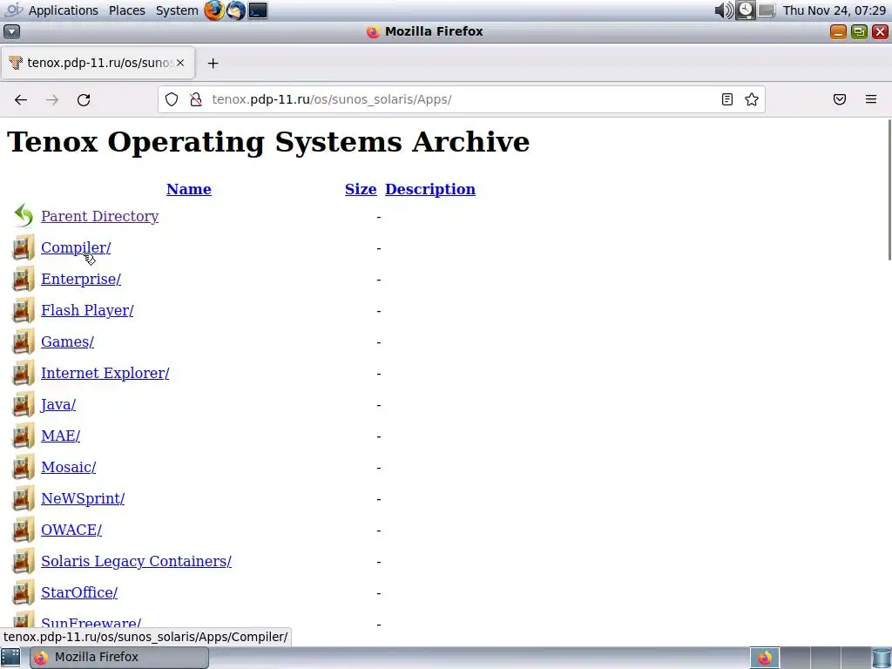Click the clock applet icon in panel
The width and height of the screenshot is (892, 669).
746,10
